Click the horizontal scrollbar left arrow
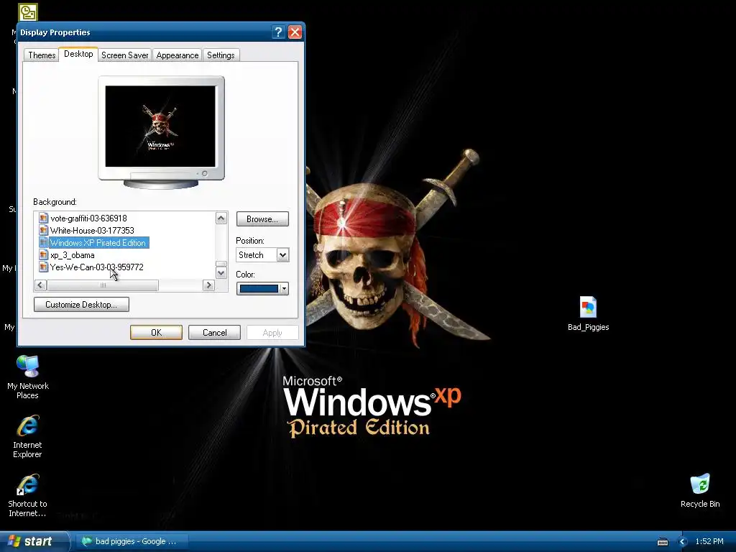The width and height of the screenshot is (736, 552). pyautogui.click(x=40, y=285)
